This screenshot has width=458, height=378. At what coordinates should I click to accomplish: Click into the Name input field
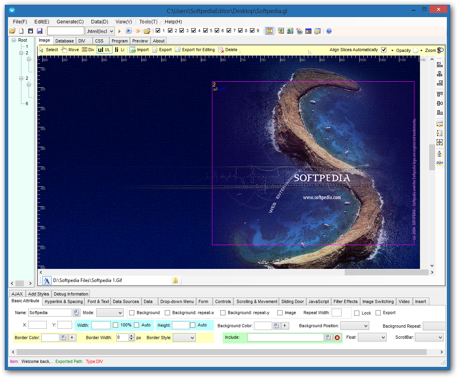50,313
